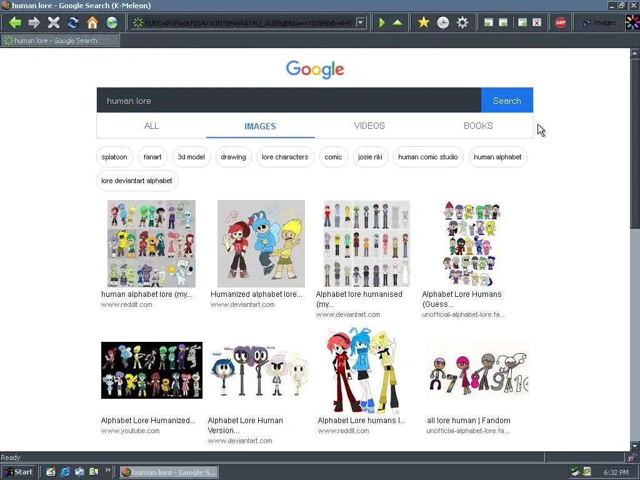Select the IMAGES tab
This screenshot has width=640, height=480.
[x=260, y=126]
